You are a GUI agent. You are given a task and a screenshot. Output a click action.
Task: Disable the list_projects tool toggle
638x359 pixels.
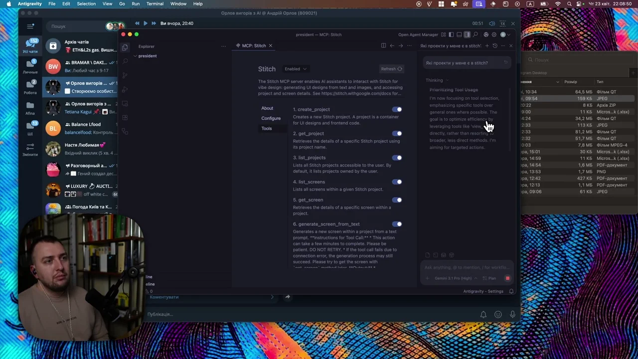coord(397,158)
